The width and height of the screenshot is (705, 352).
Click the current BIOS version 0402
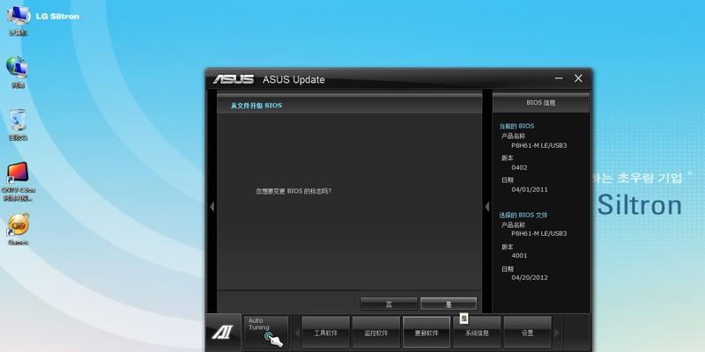[x=519, y=167]
